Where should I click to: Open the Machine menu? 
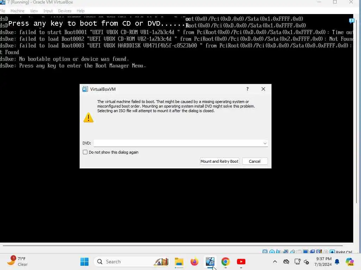click(18, 11)
